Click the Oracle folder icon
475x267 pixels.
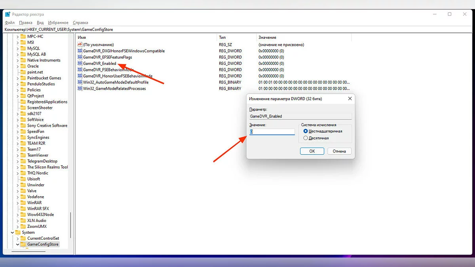(23, 66)
